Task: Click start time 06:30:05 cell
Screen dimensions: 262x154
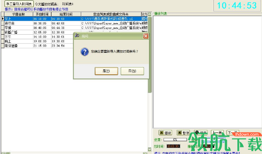Action: point(42,23)
